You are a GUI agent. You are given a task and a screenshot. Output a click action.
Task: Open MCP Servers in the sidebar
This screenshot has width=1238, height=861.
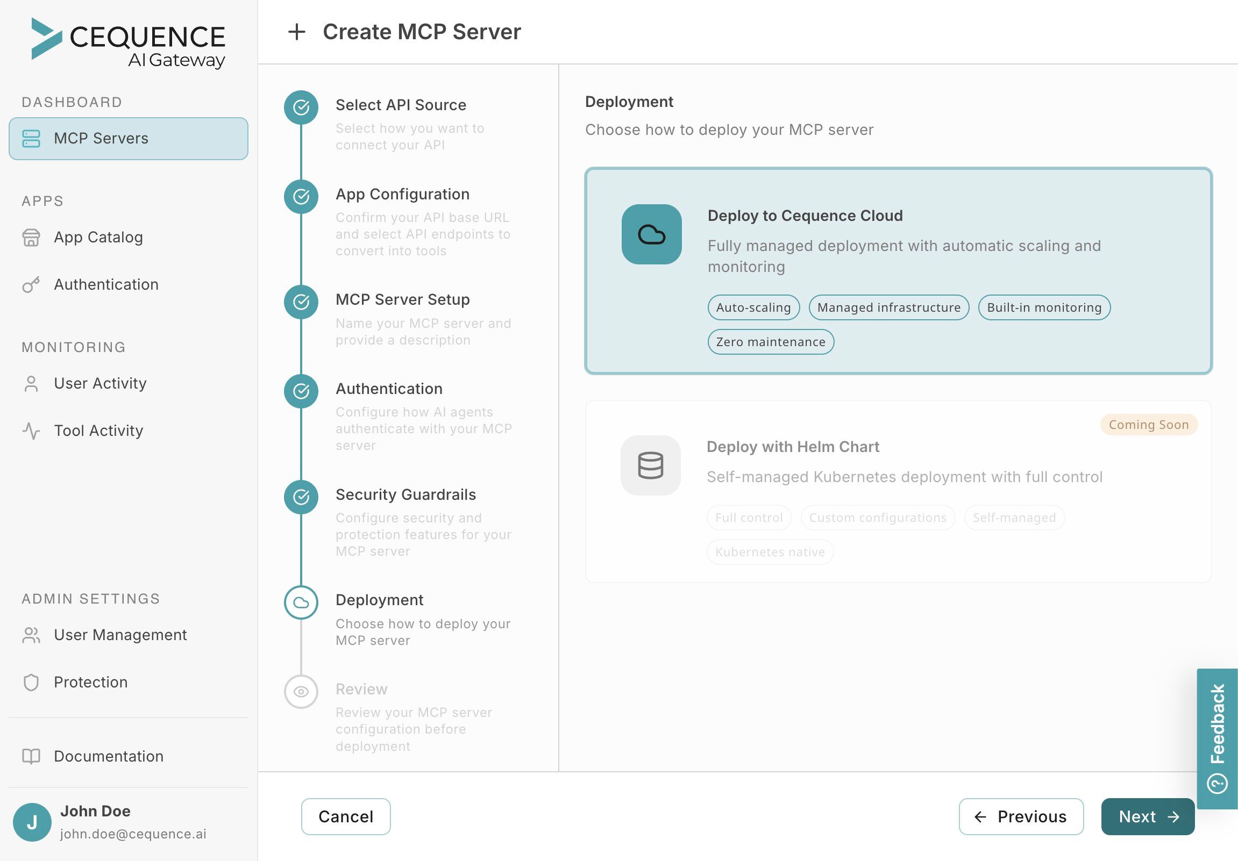pyautogui.click(x=129, y=139)
